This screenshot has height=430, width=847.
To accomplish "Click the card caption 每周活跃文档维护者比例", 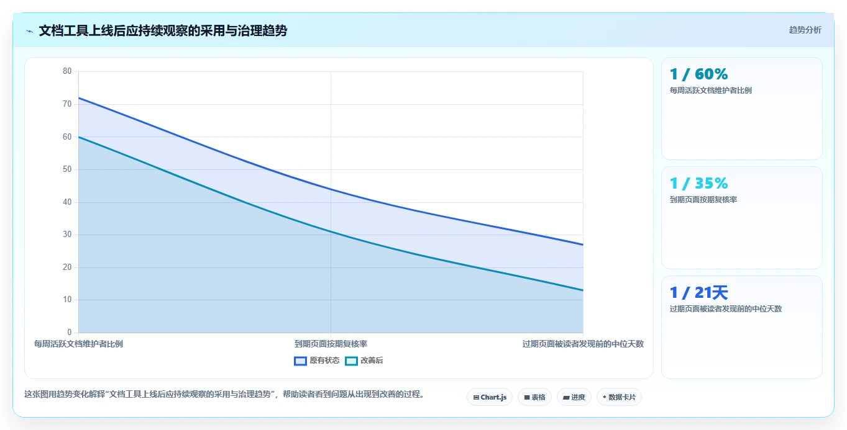I will (x=710, y=91).
